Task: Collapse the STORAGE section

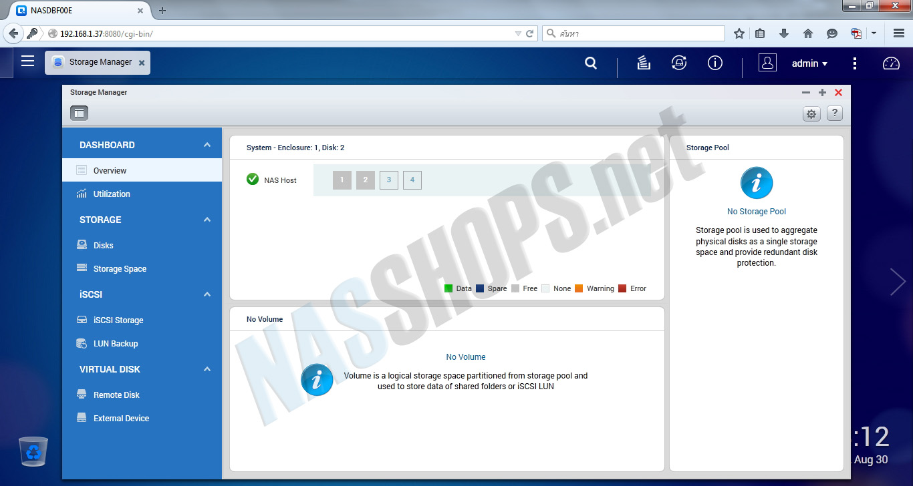Action: point(207,220)
